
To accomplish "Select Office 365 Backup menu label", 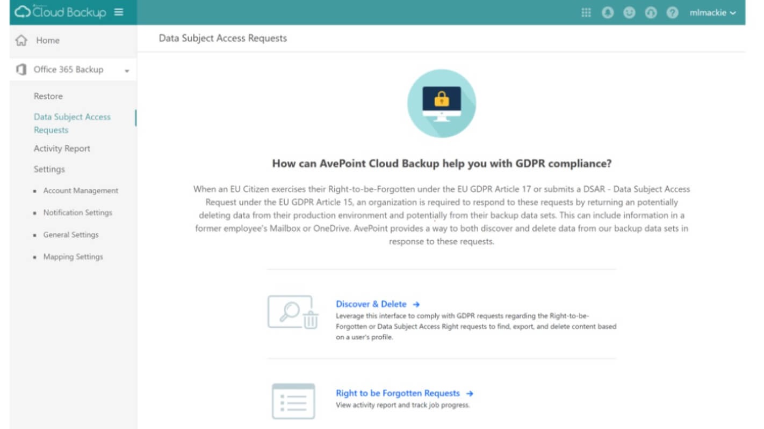I will coord(68,70).
